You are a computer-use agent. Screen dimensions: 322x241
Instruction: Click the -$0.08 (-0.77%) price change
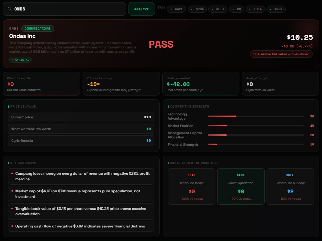[x=297, y=46]
